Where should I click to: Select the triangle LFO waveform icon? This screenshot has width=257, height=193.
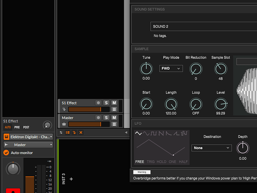point(138,133)
